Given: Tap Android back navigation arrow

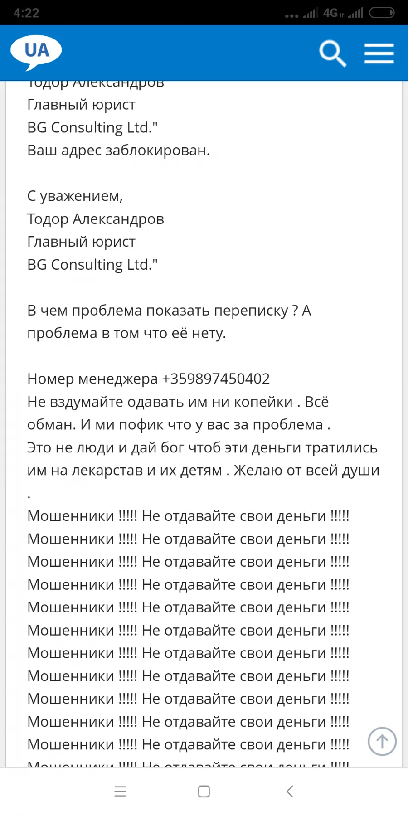Looking at the screenshot, I should [x=290, y=792].
